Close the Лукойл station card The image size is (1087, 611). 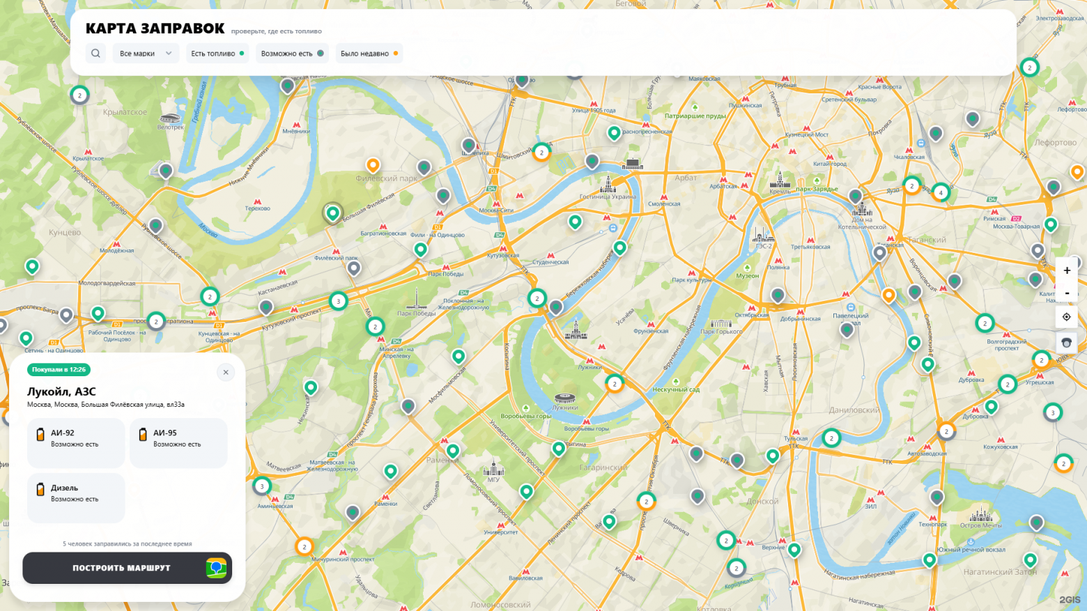point(226,372)
